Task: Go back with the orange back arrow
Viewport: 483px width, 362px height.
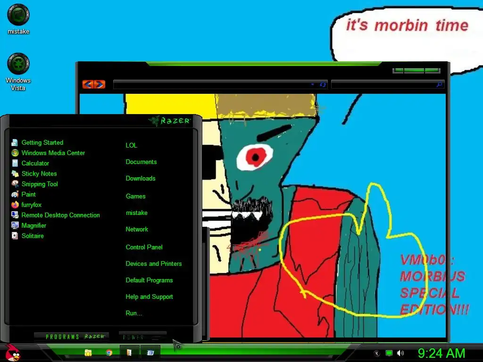Action: 88,84
